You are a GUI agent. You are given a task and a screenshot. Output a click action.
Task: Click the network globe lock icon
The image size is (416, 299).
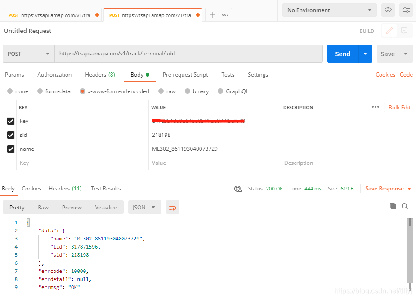pyautogui.click(x=238, y=189)
